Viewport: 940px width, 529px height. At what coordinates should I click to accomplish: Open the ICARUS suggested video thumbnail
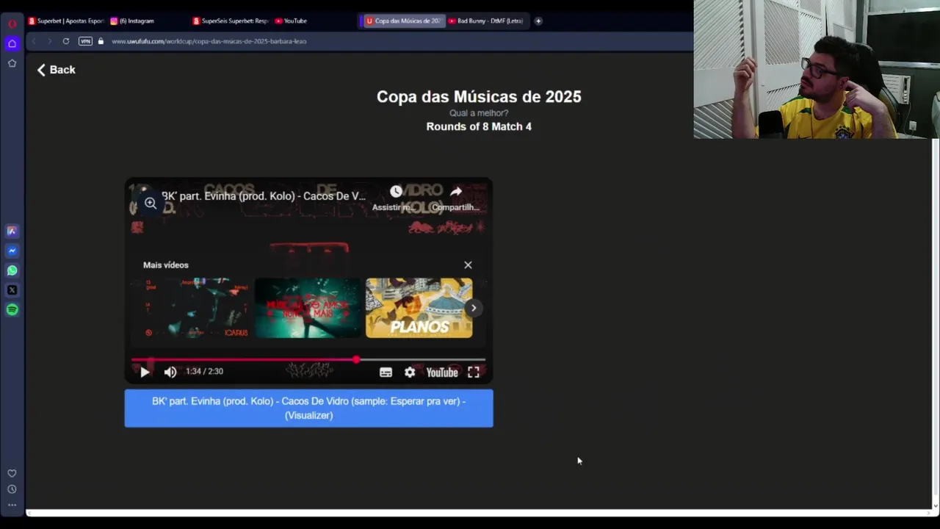(196, 308)
